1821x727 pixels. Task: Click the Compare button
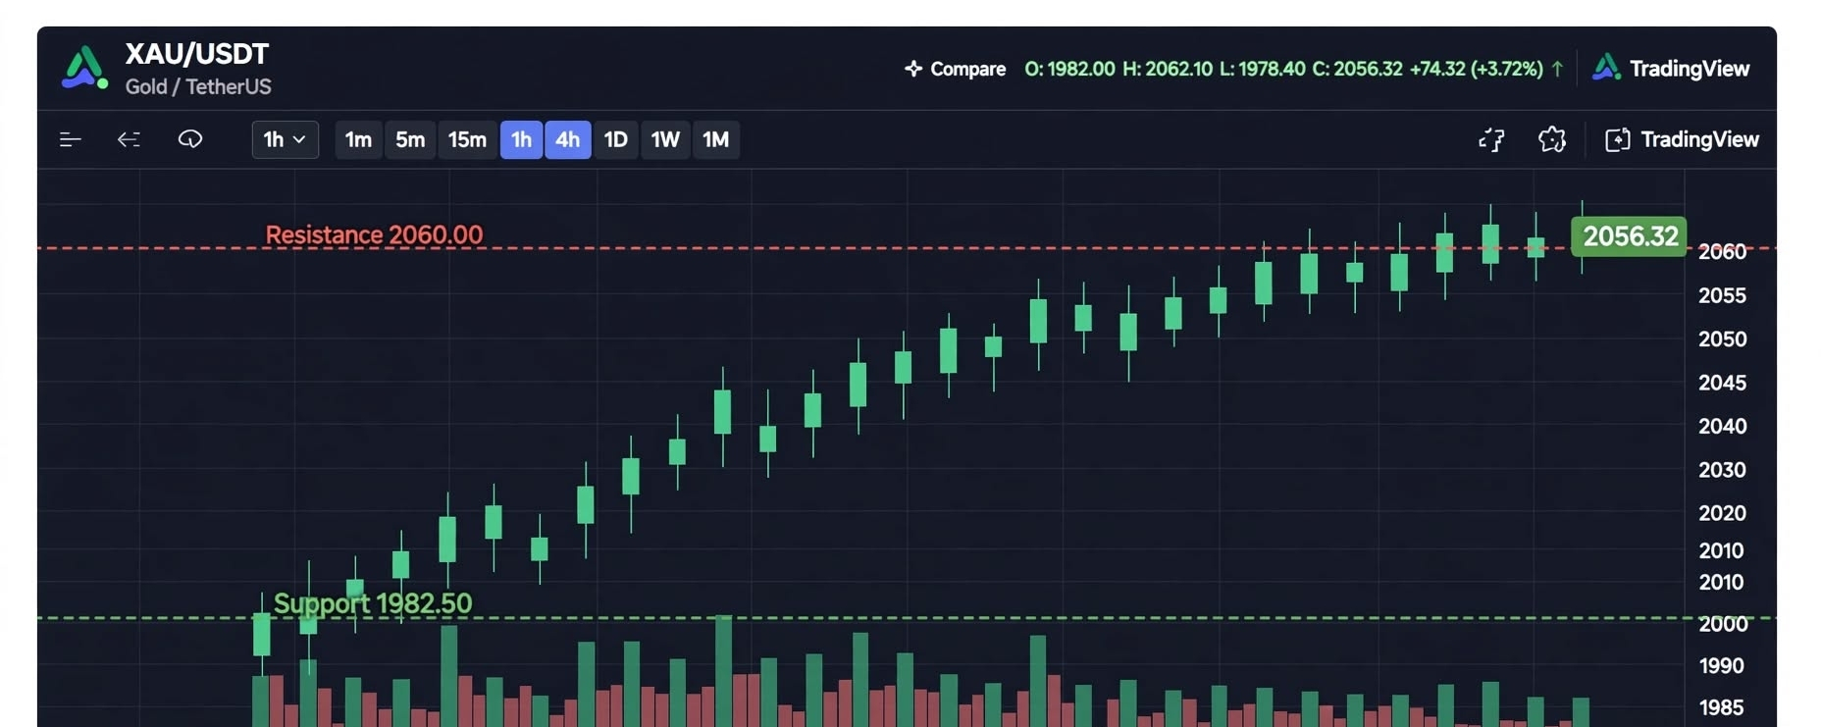955,69
